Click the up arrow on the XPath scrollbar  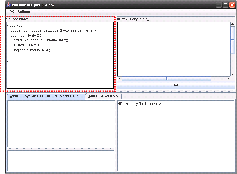(233, 24)
